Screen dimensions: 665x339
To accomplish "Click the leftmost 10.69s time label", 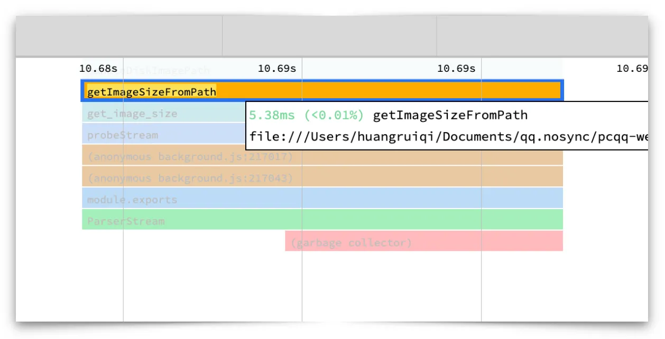I will tap(276, 69).
